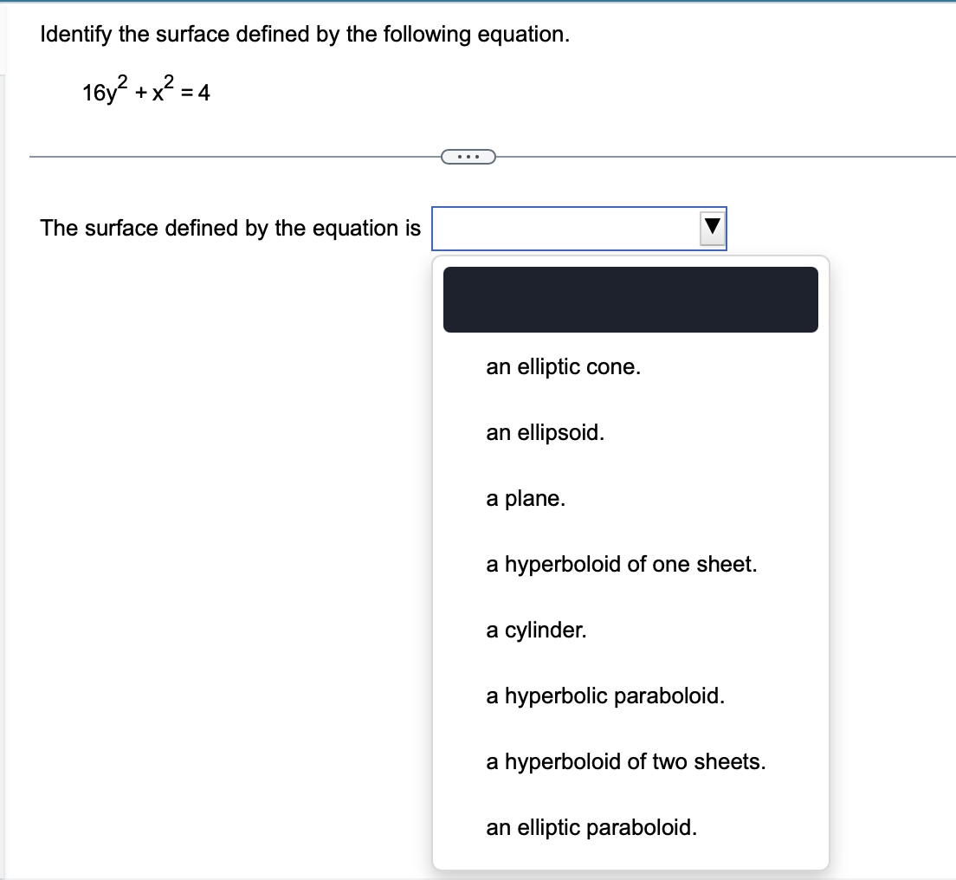
Task: Click the black dropdown triangle icon
Action: tap(712, 228)
